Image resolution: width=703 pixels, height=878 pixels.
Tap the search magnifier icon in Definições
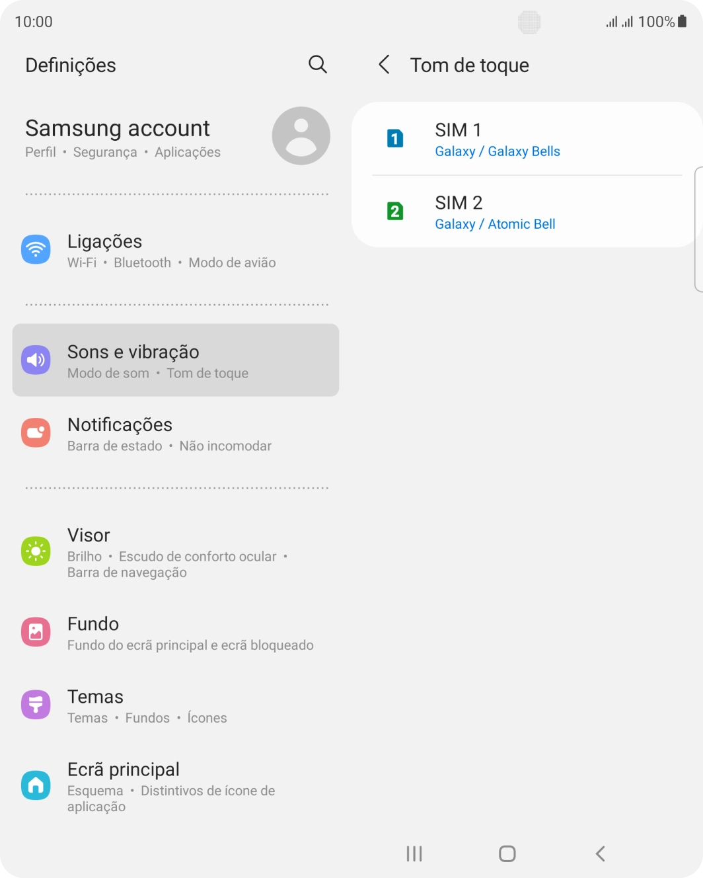click(318, 64)
